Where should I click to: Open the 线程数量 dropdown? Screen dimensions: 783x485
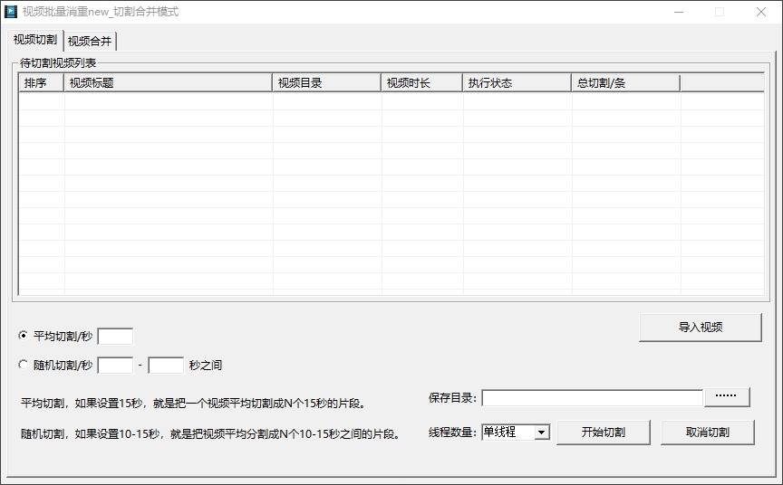tap(542, 433)
